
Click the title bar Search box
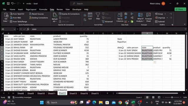(x=95, y=4)
